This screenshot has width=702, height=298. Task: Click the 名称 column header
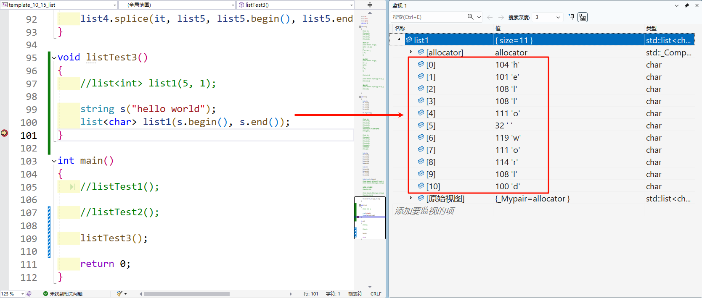(400, 28)
